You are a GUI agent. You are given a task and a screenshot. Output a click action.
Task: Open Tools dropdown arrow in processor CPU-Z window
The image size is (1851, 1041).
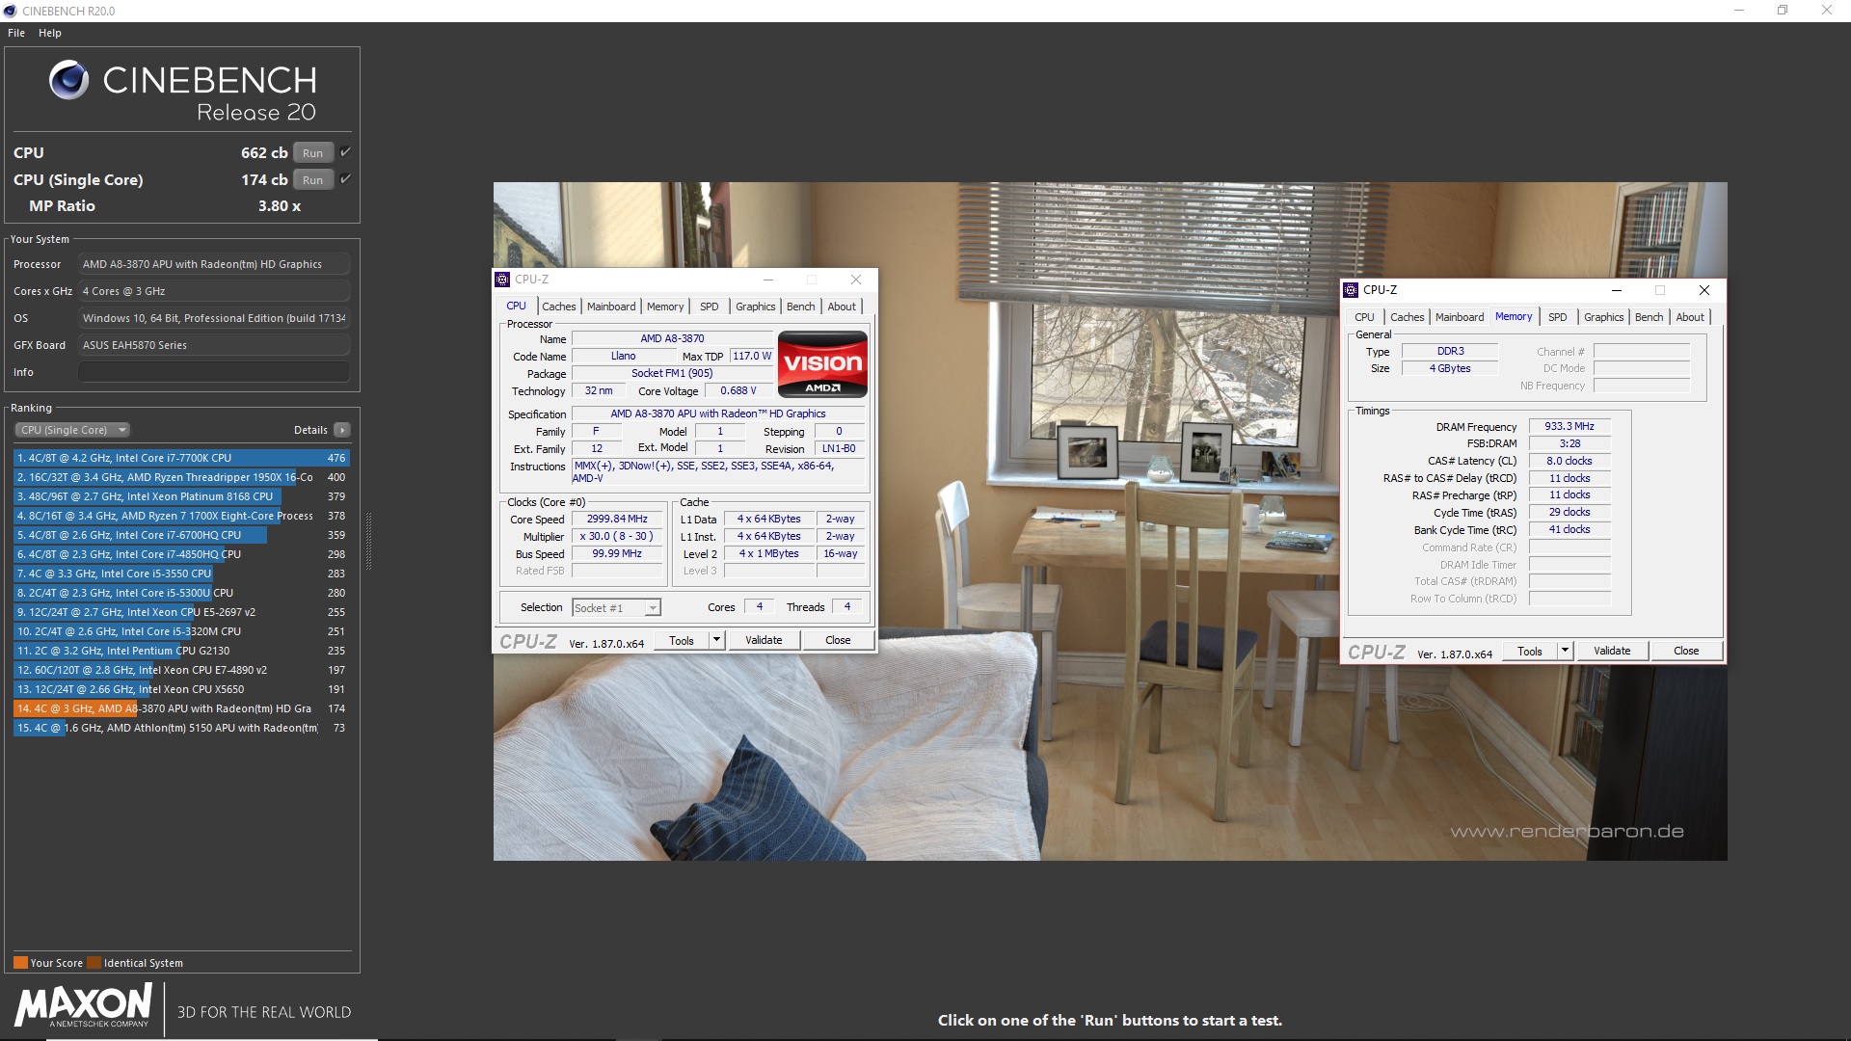pos(716,640)
